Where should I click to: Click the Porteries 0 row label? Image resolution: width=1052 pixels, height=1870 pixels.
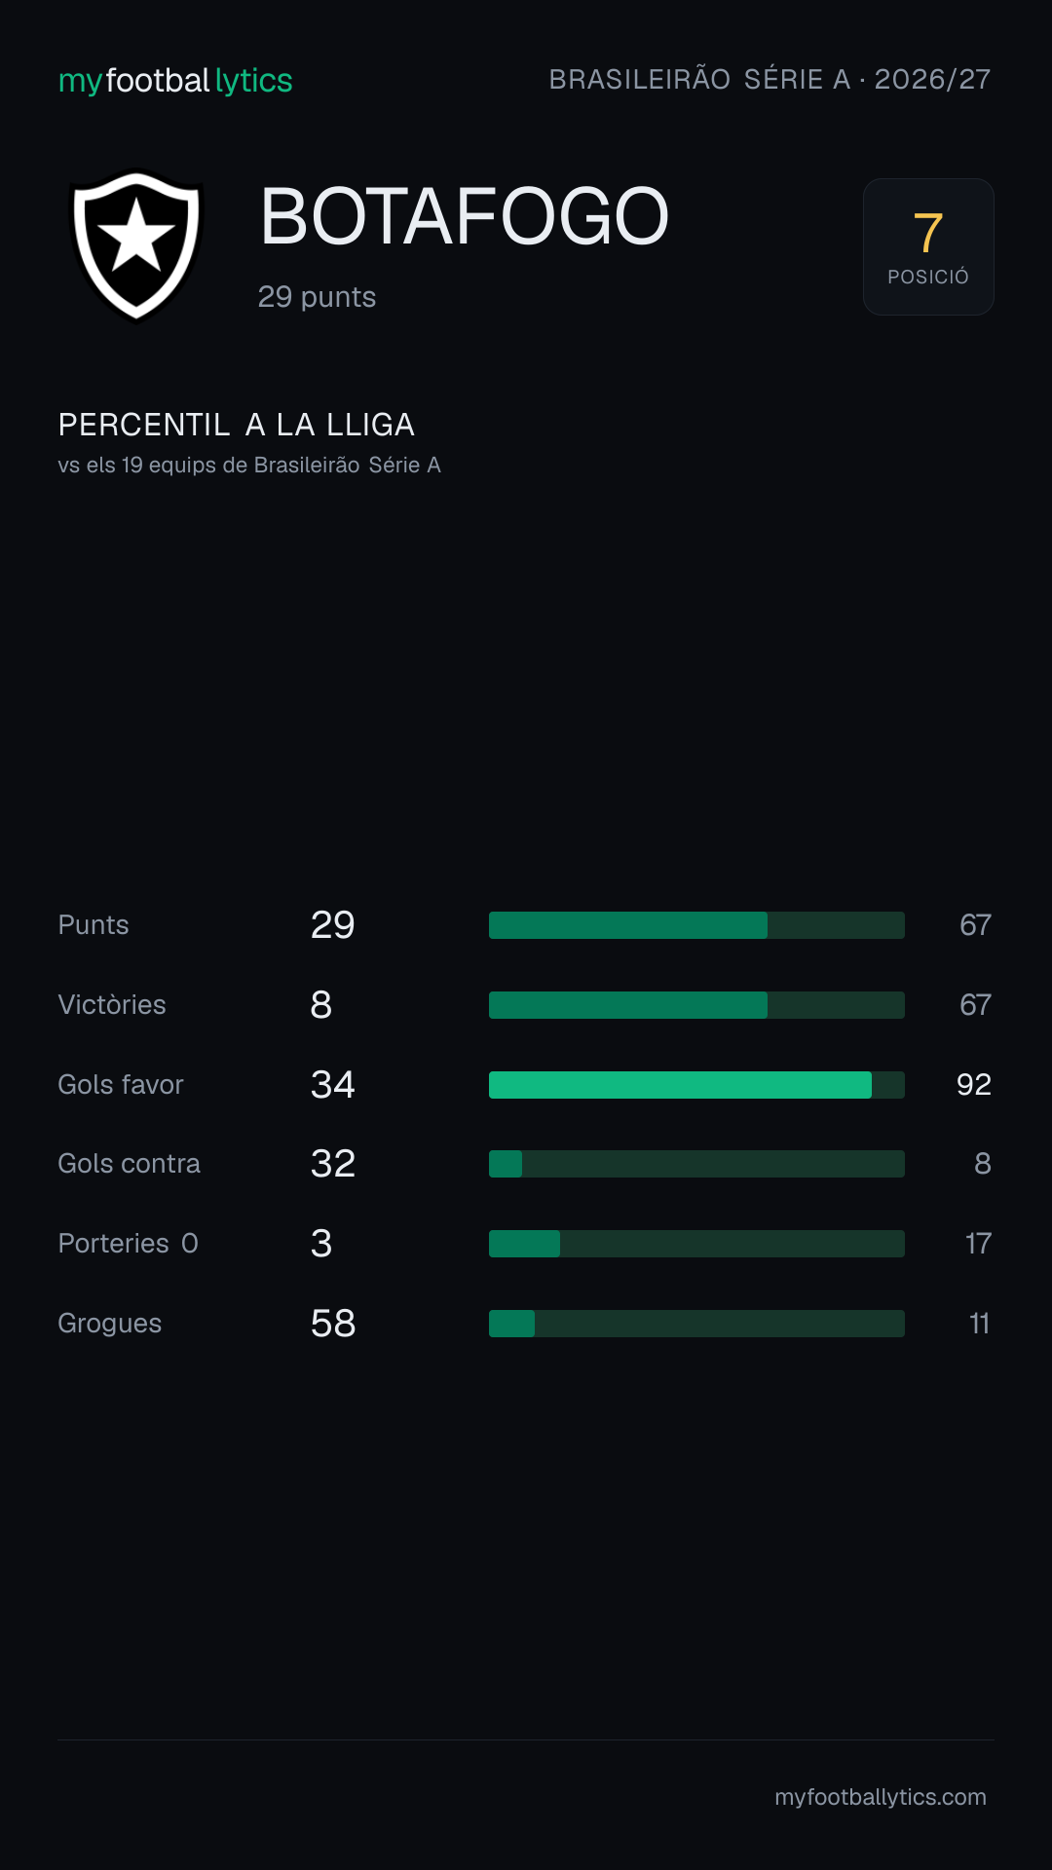click(x=129, y=1244)
